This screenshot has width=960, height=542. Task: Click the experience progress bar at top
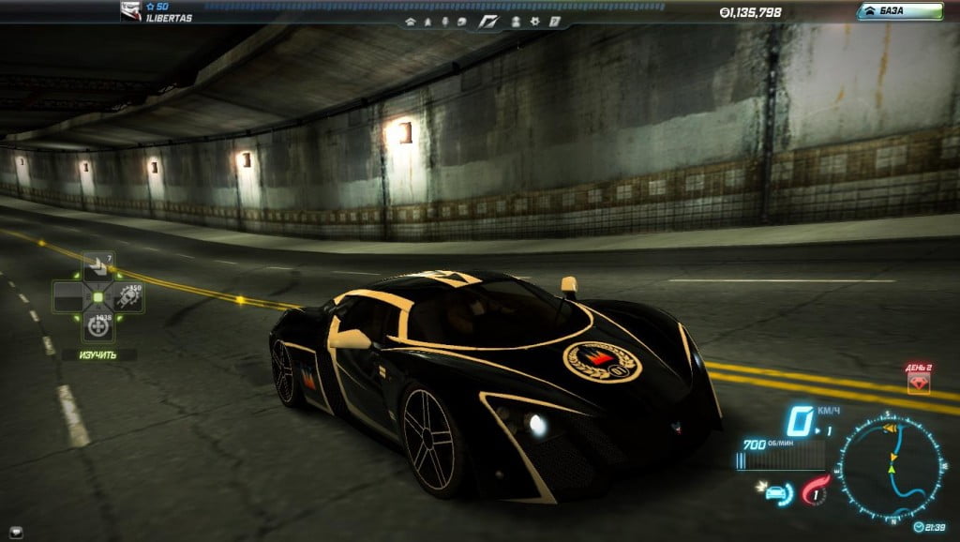click(435, 7)
